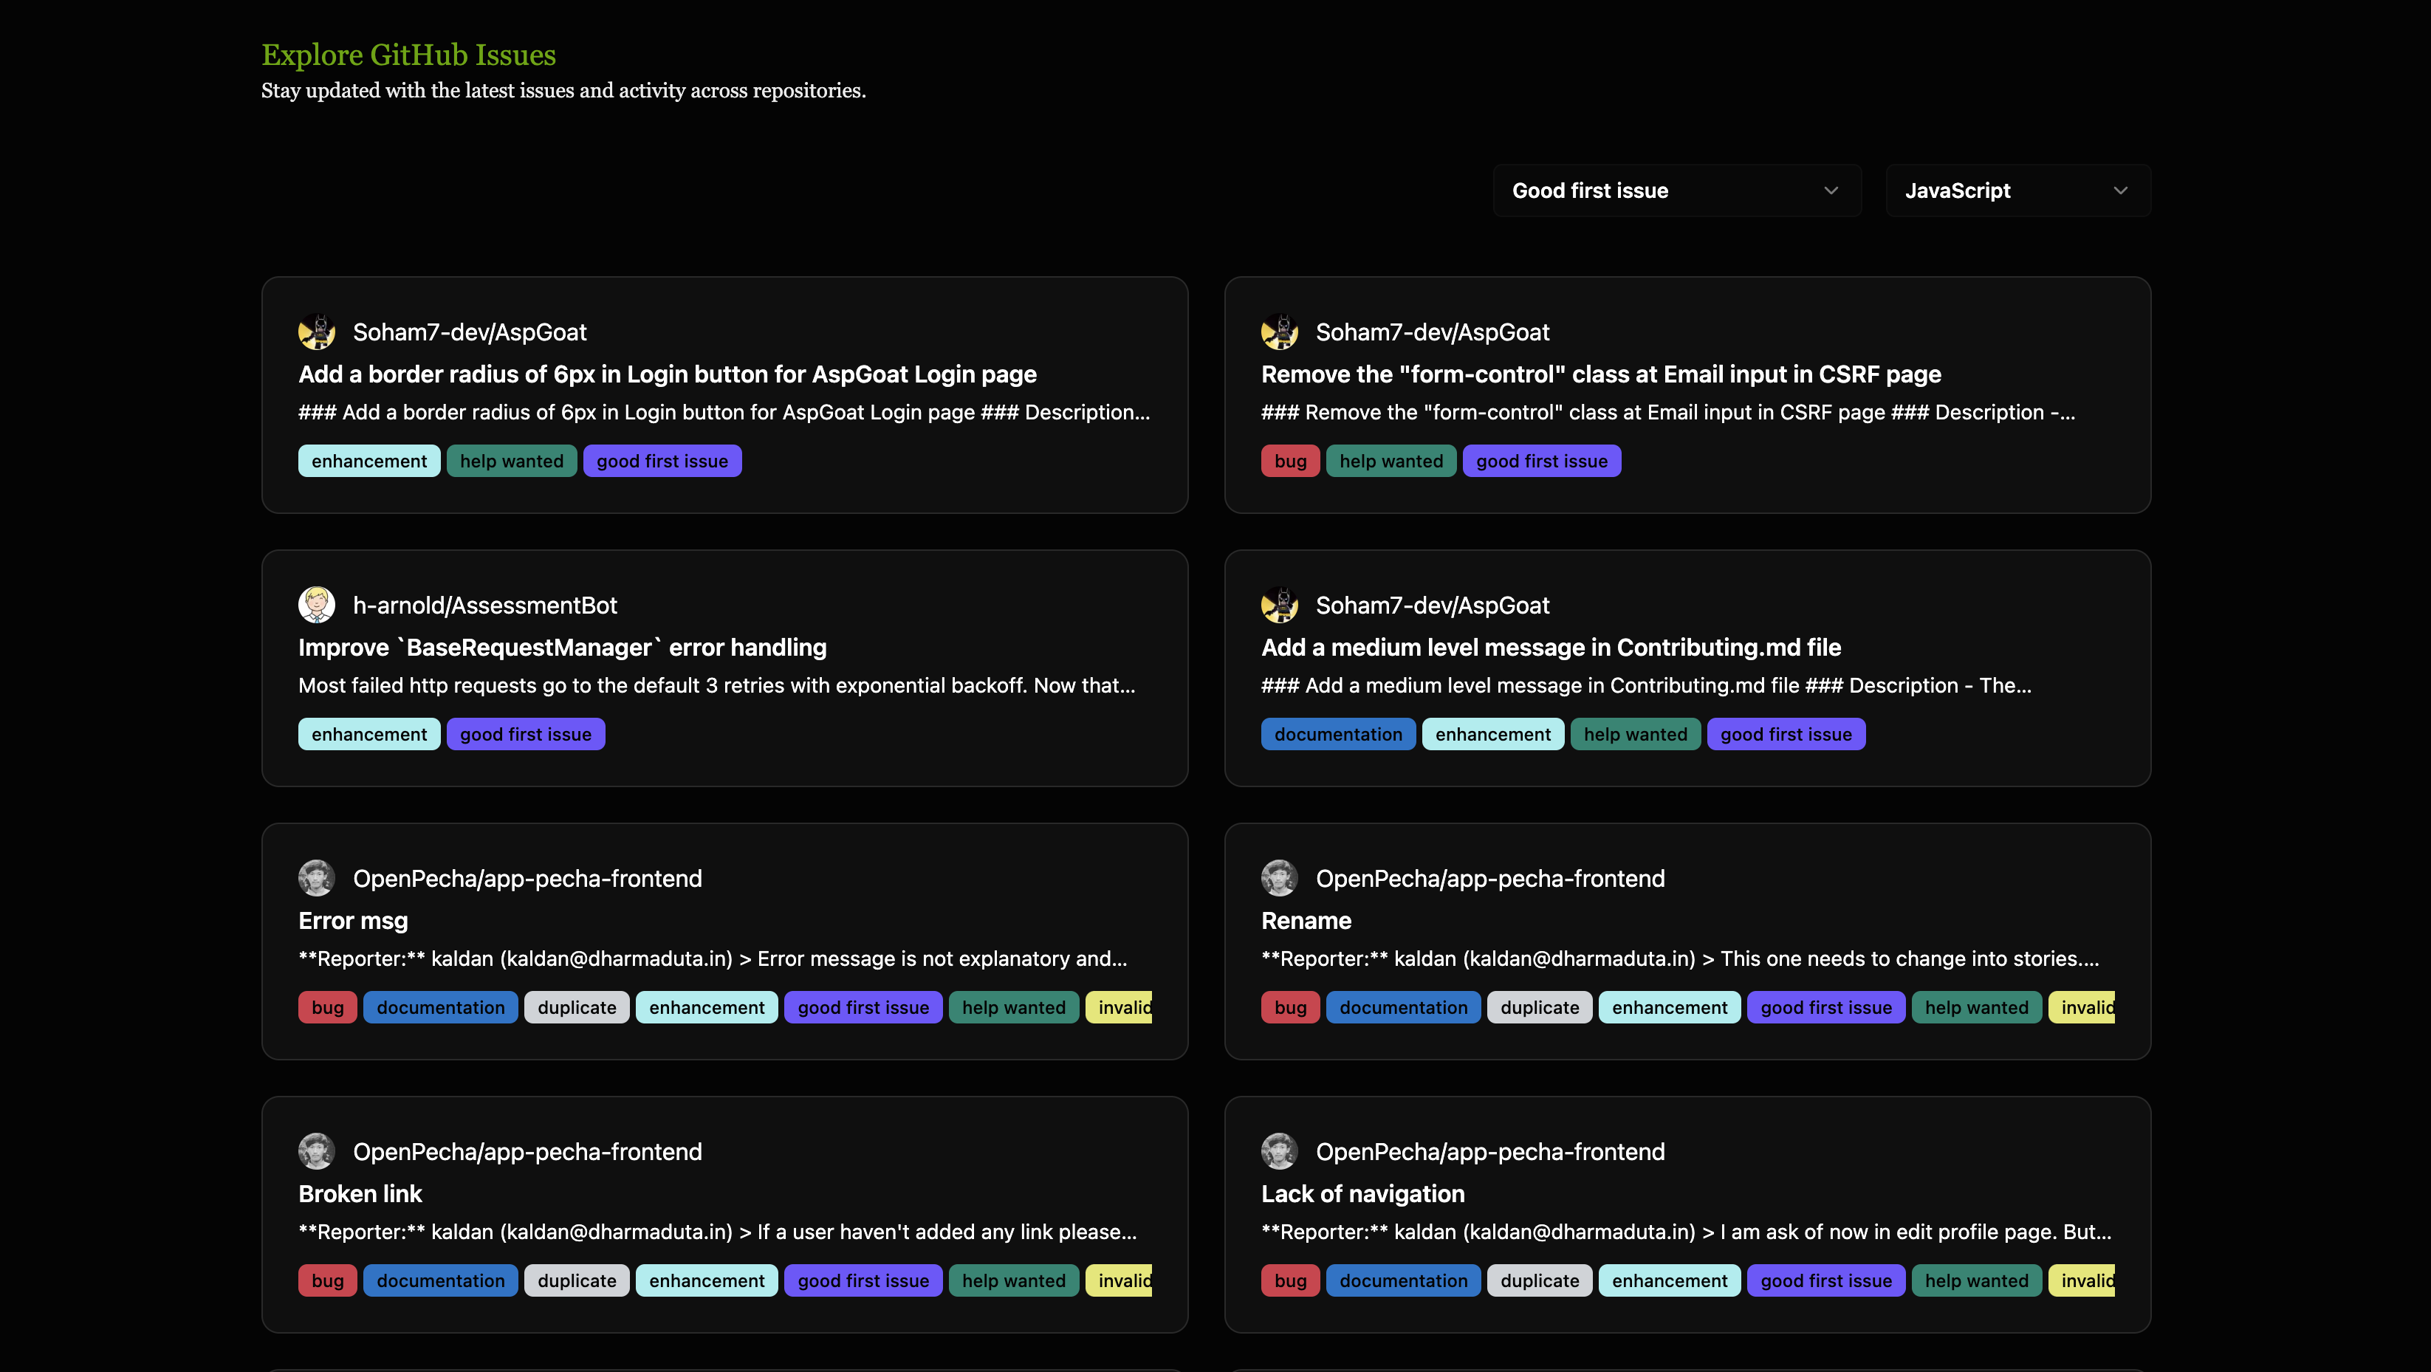
Task: Open the 'Error msg' issue
Action: [353, 921]
